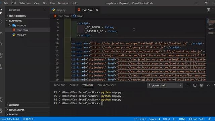Click the Python 3.8.5 32-bit interpreter status
Screen dimensions: 215x121
(10, 119)
